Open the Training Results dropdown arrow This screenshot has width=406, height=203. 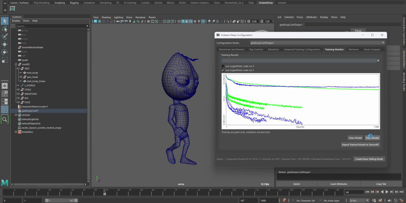click(x=378, y=61)
